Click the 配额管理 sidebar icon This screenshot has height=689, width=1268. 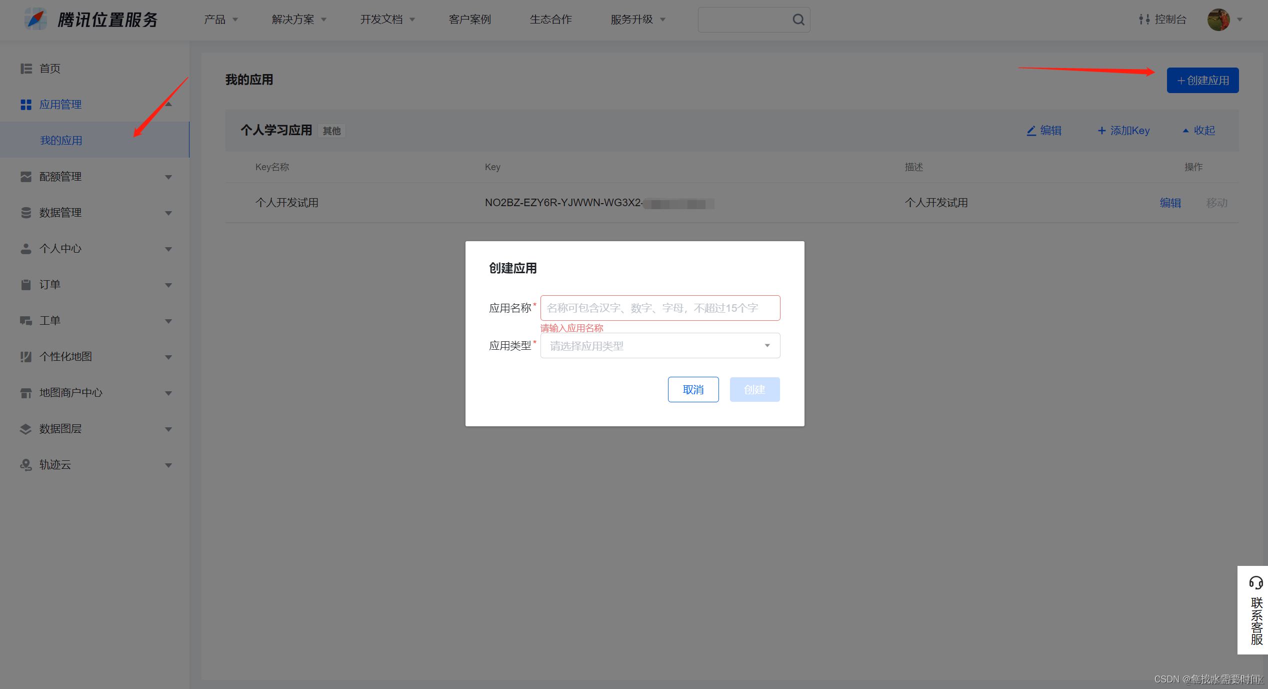(26, 177)
